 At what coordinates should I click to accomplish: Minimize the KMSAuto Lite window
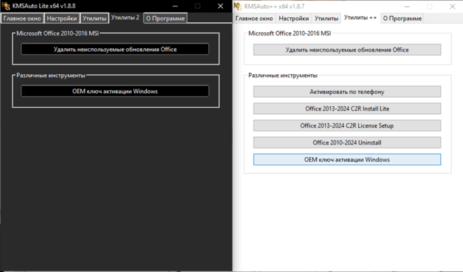pos(175,6)
